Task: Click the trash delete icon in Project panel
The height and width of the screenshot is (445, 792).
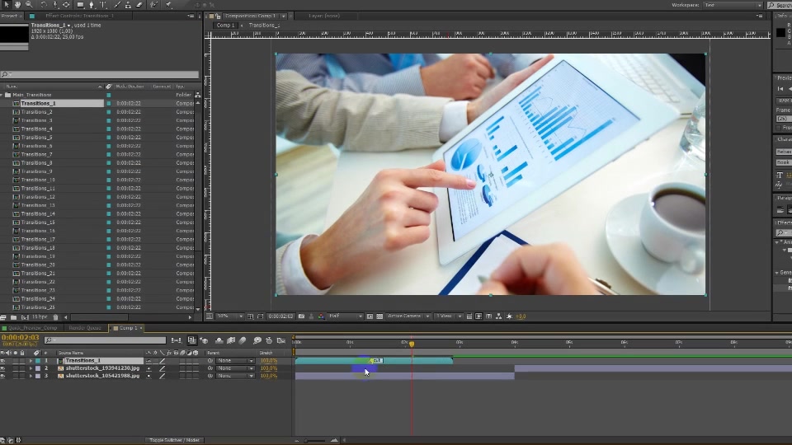Action: [x=55, y=317]
